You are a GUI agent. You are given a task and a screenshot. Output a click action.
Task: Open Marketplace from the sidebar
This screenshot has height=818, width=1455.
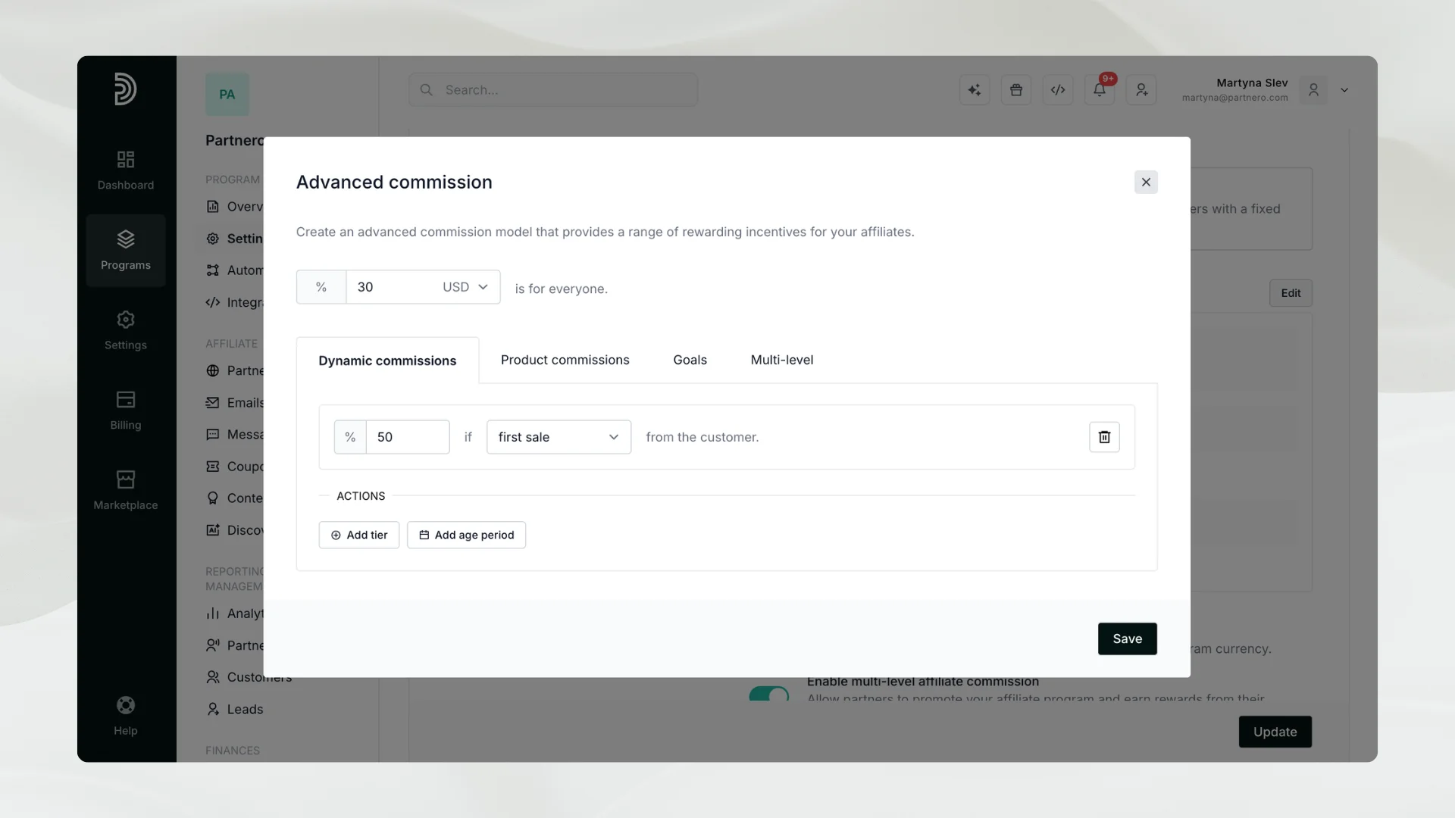126,490
